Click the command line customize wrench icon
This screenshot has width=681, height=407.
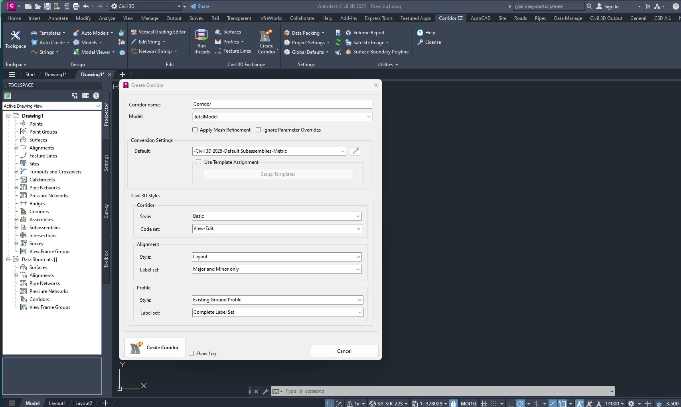(x=265, y=391)
